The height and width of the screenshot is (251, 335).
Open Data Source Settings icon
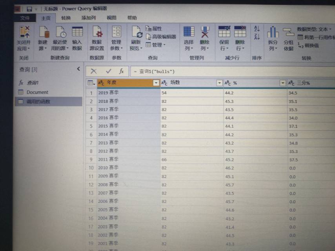[x=97, y=32]
